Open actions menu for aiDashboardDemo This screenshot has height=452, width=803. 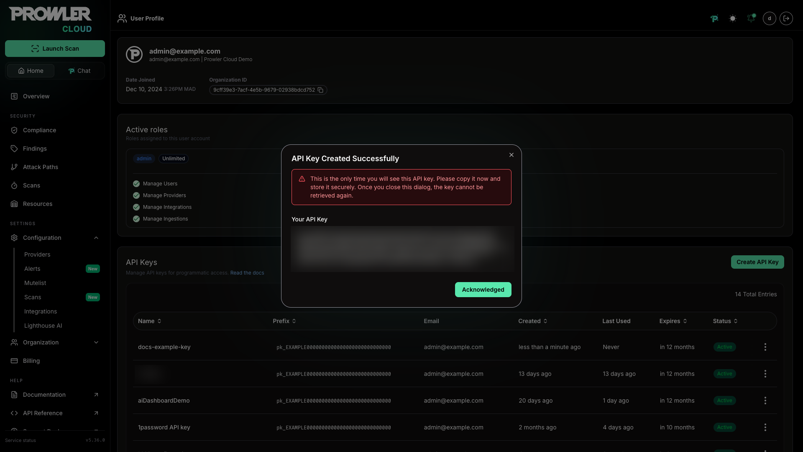click(765, 401)
